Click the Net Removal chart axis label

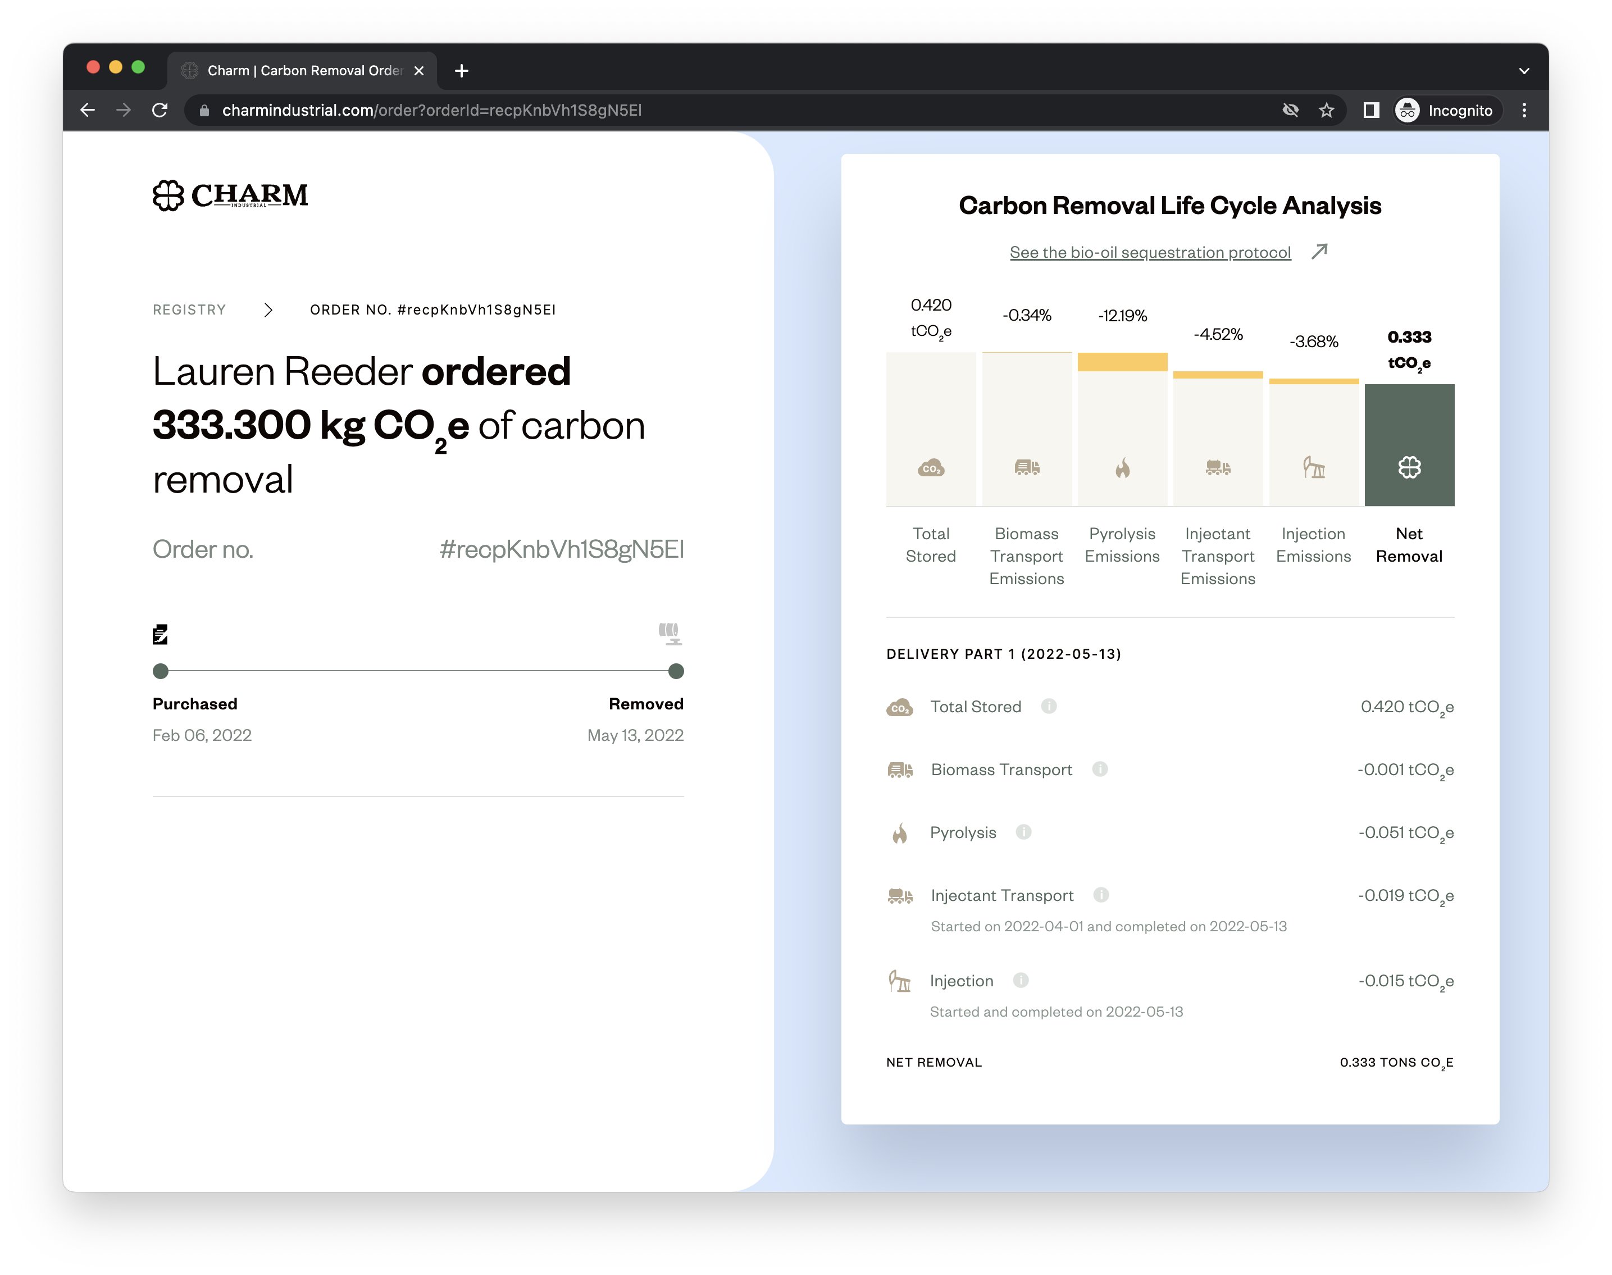(1409, 545)
